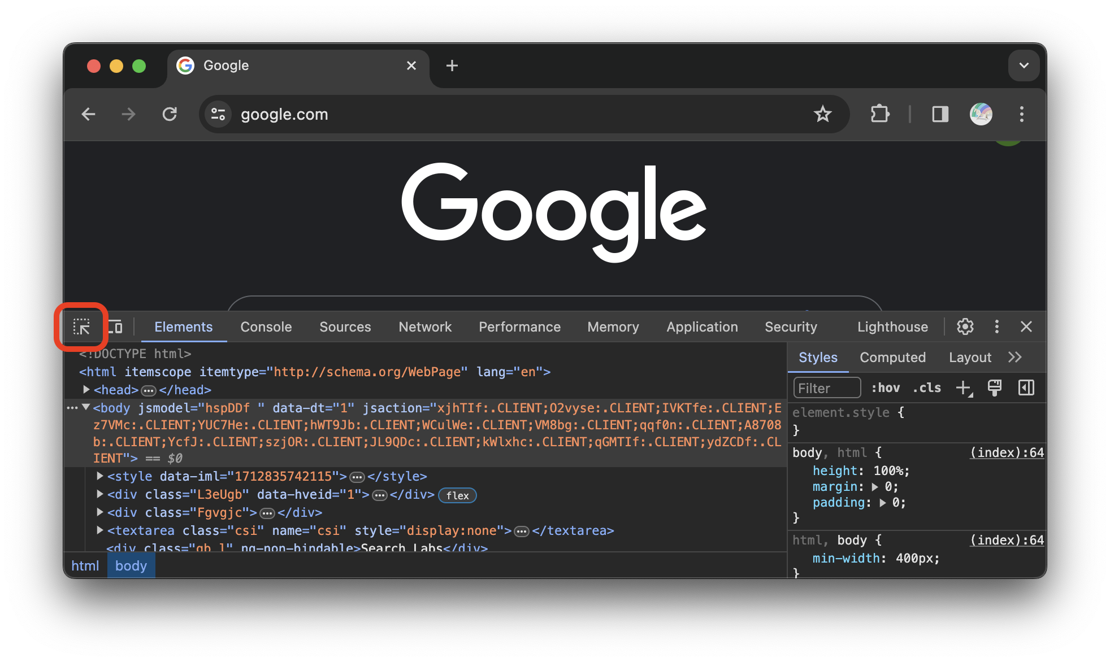The width and height of the screenshot is (1110, 662).
Task: Open DevTools settings gear
Action: pos(965,326)
